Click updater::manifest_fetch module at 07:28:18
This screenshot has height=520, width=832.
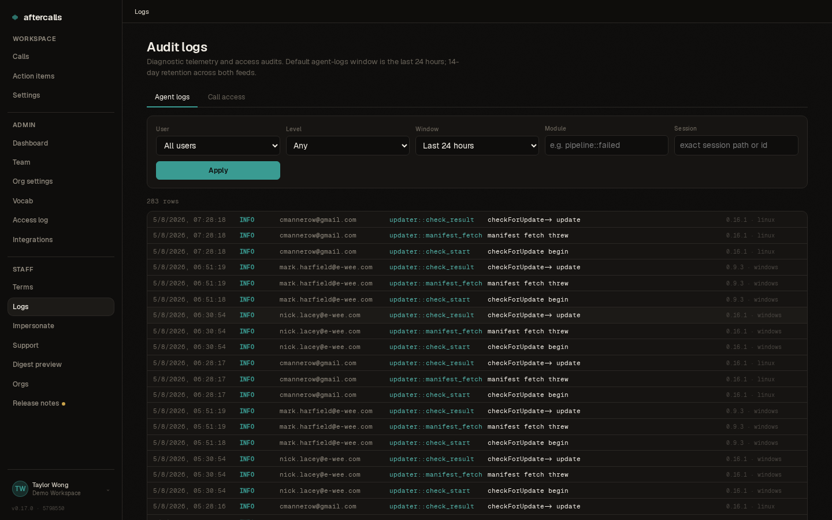tap(436, 236)
